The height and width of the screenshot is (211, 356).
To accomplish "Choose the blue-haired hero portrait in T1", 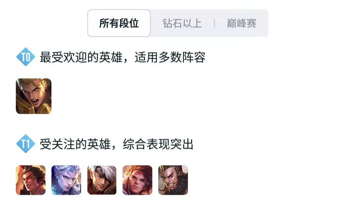I will (66, 180).
